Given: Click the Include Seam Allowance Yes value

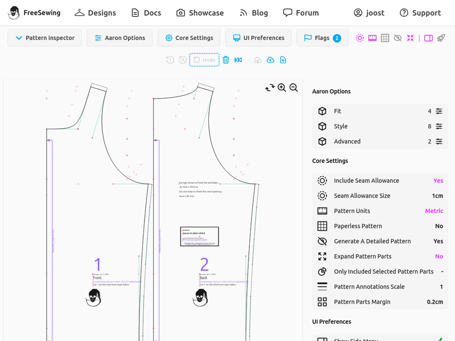Looking at the screenshot, I should coord(438,180).
